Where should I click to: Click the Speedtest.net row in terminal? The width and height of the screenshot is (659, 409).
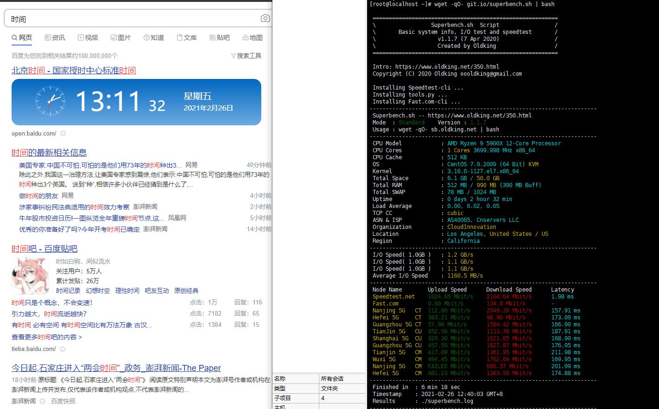[473, 297]
